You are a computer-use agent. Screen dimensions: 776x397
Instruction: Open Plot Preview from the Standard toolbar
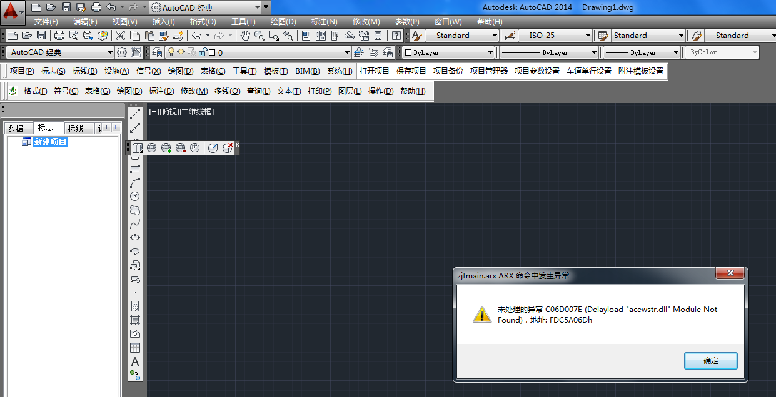point(74,36)
